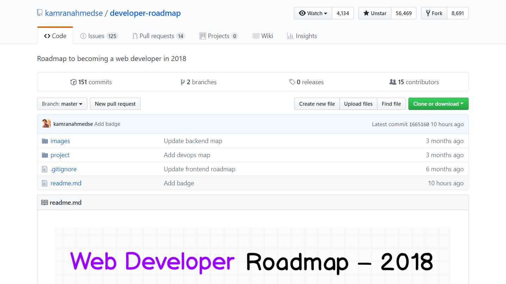Click the releases tag icon
The image size is (506, 284).
pyautogui.click(x=292, y=82)
